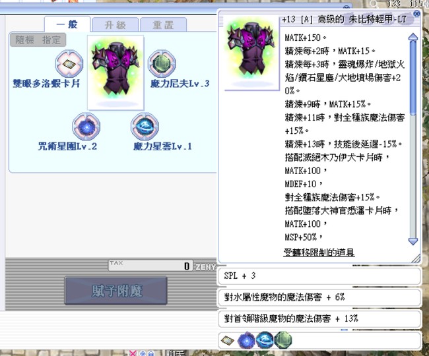
Task: Click the 雙眼多洛蝦卡片 card slot icon
Action: [x=67, y=63]
